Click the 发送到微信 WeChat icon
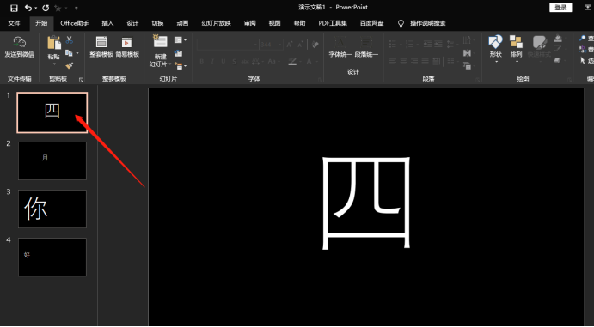The image size is (594, 327). point(19,42)
